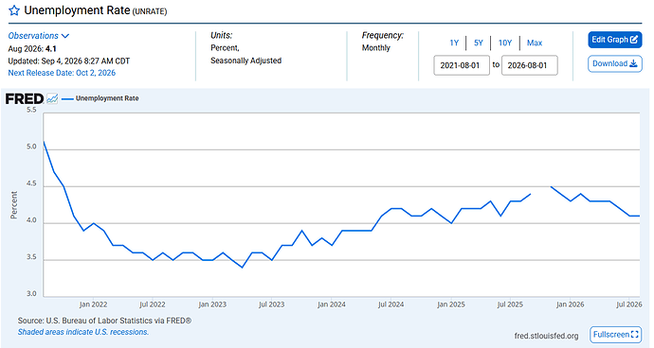Click the FRED logo in the chart
This screenshot has height=348, width=654.
click(25, 98)
